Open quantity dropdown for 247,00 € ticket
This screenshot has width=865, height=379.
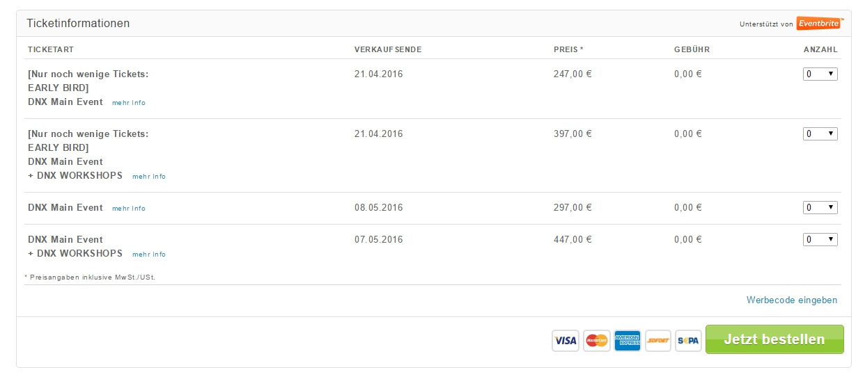[820, 74]
